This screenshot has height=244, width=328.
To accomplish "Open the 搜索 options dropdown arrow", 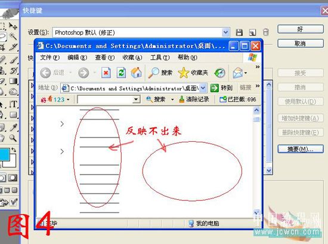I will point(172,99).
